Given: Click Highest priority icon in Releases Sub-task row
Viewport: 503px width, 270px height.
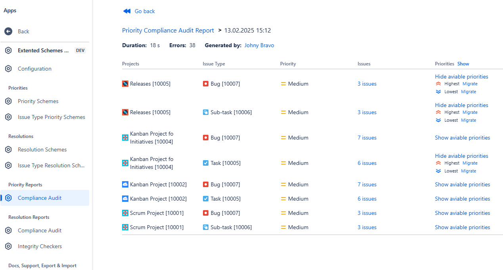Looking at the screenshot, I should [x=438, y=112].
